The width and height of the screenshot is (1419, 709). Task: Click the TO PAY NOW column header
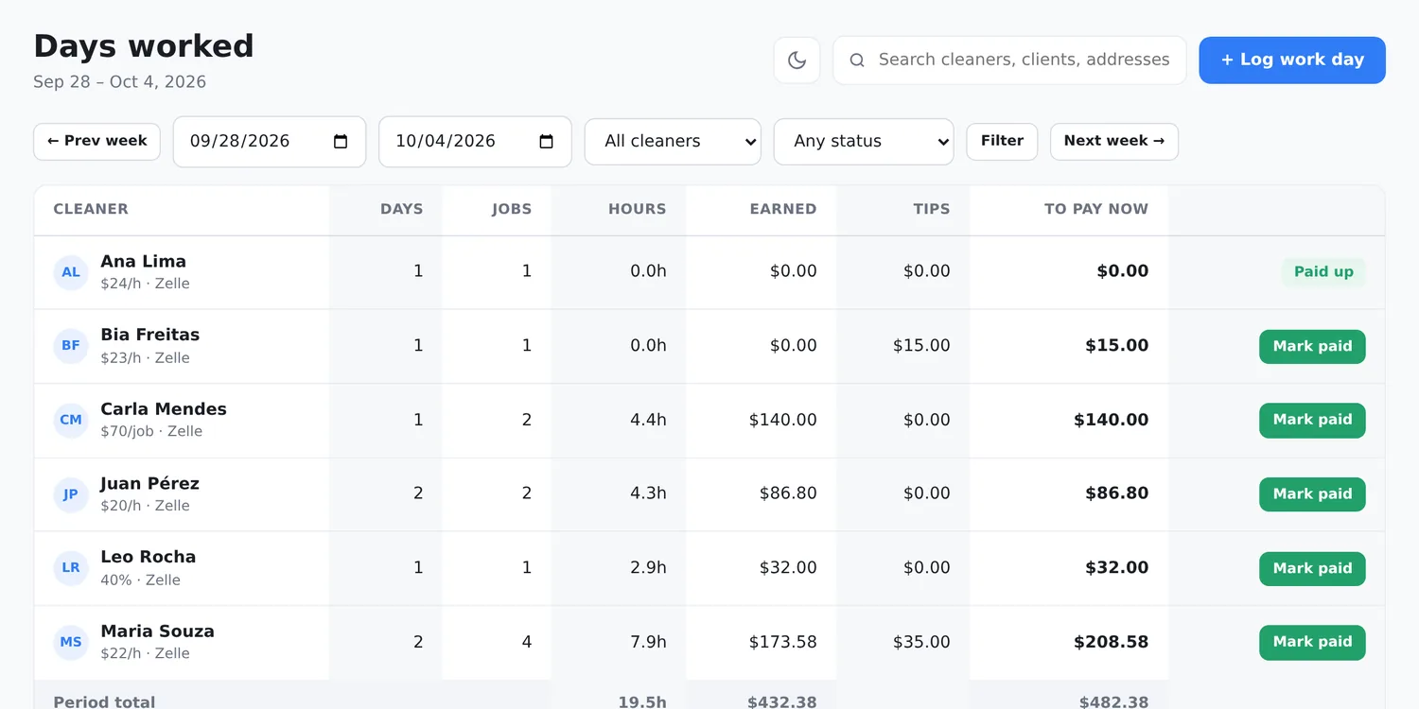1096,210
